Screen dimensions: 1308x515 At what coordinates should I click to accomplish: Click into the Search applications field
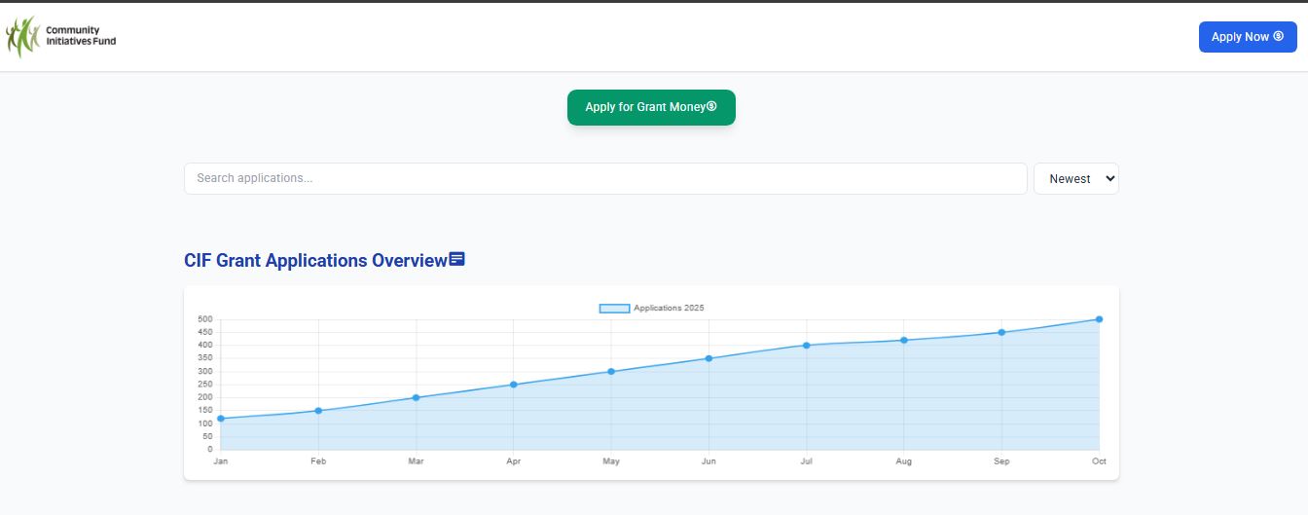[605, 178]
